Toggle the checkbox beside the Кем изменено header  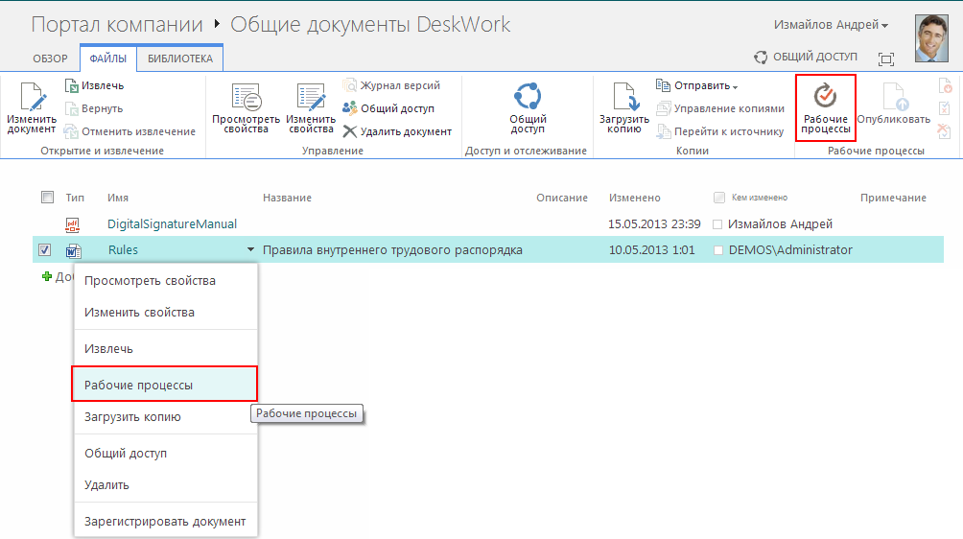(x=719, y=197)
